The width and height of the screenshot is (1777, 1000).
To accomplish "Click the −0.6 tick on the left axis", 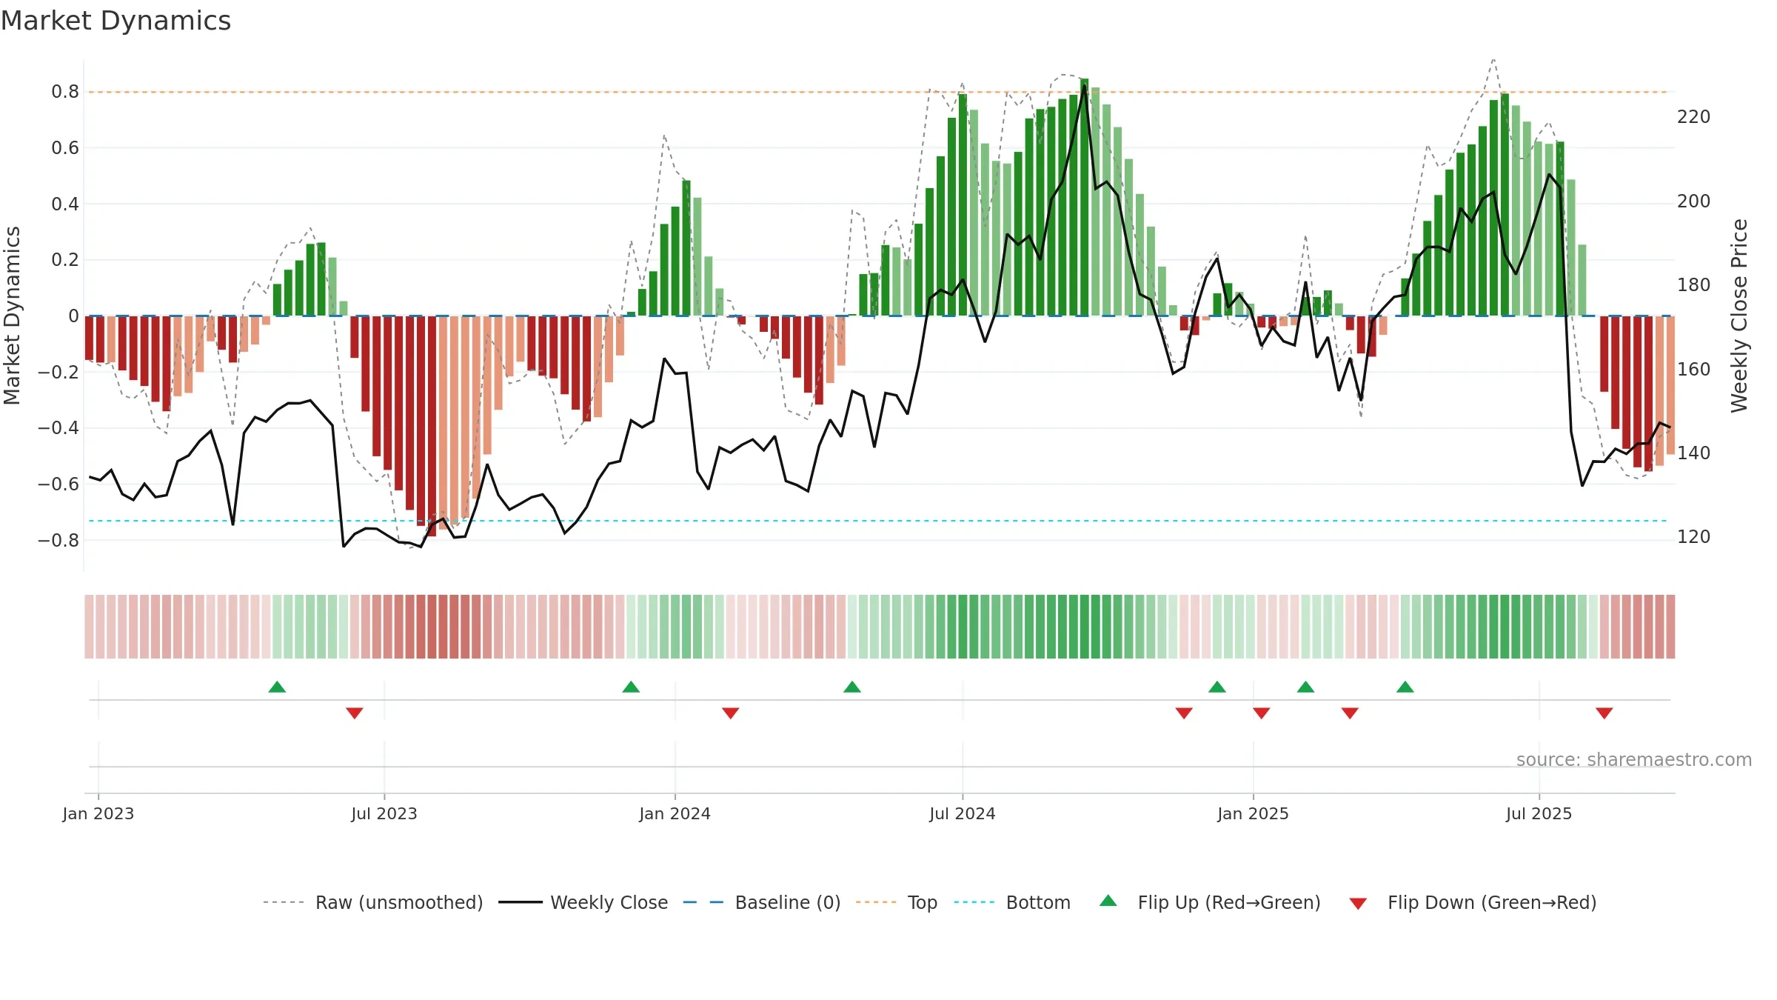I will pos(58,484).
